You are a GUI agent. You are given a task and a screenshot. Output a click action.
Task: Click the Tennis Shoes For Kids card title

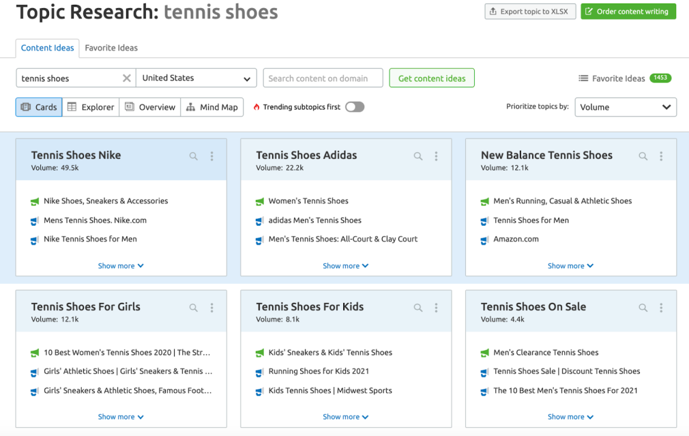coord(310,307)
